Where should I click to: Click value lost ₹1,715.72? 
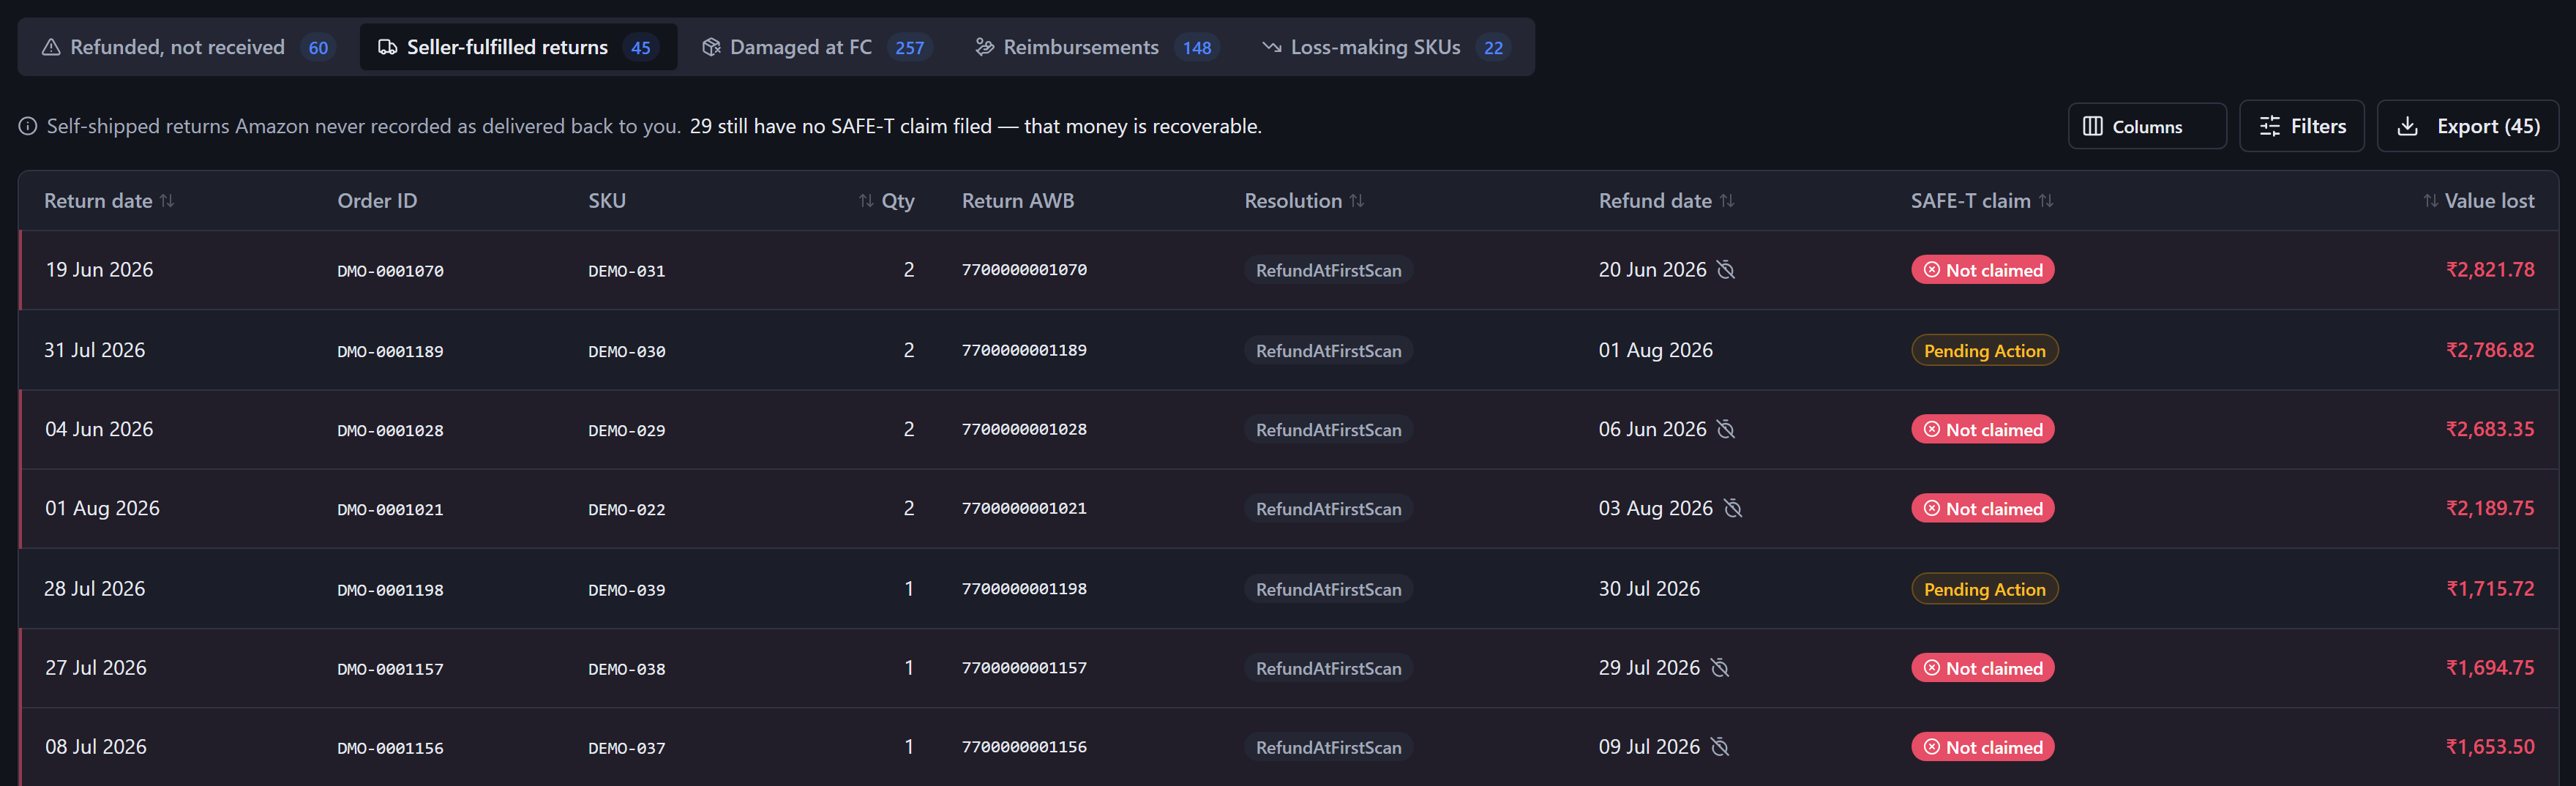pos(2490,589)
